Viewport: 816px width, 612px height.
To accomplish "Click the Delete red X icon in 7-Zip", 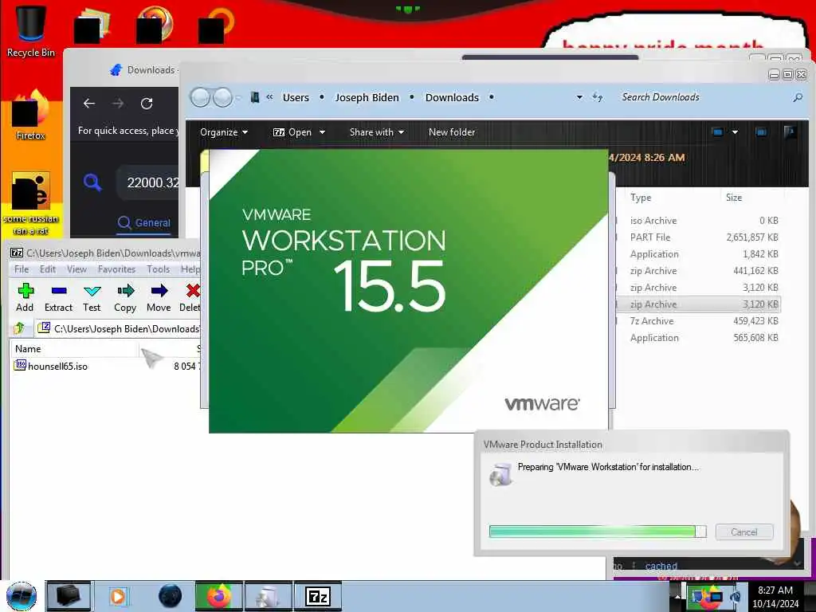I will 191,298.
